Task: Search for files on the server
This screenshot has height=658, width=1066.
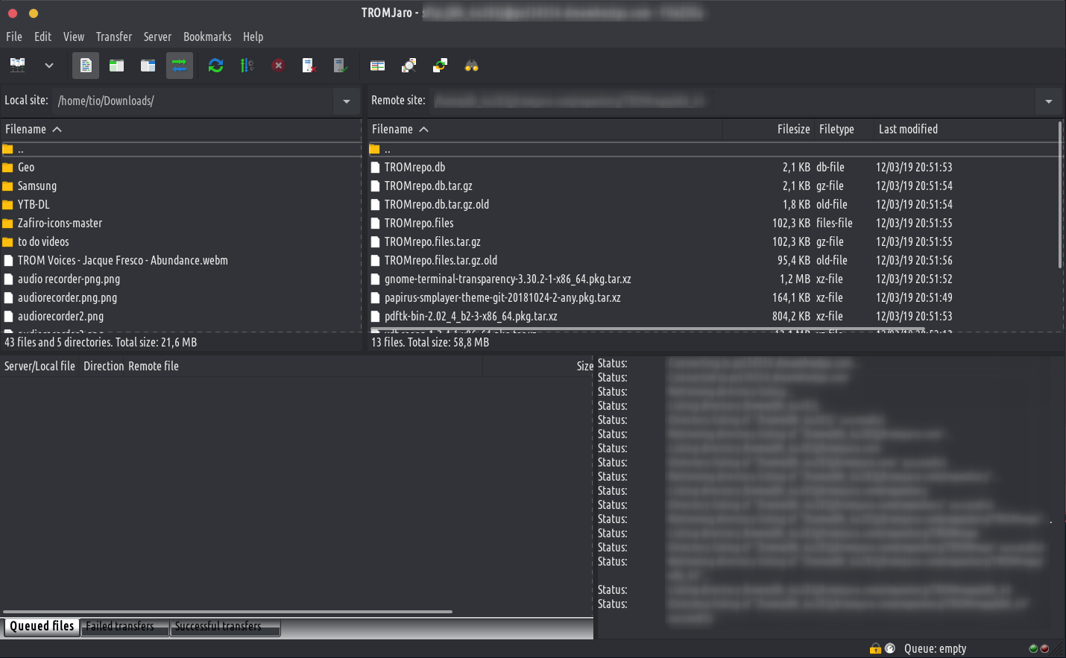Action: pyautogui.click(x=471, y=66)
